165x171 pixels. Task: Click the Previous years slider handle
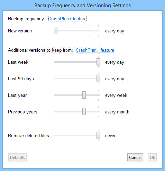click(84, 112)
